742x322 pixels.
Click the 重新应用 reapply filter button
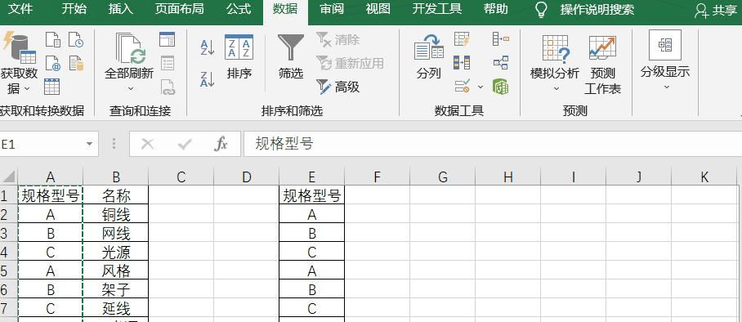pyautogui.click(x=350, y=63)
